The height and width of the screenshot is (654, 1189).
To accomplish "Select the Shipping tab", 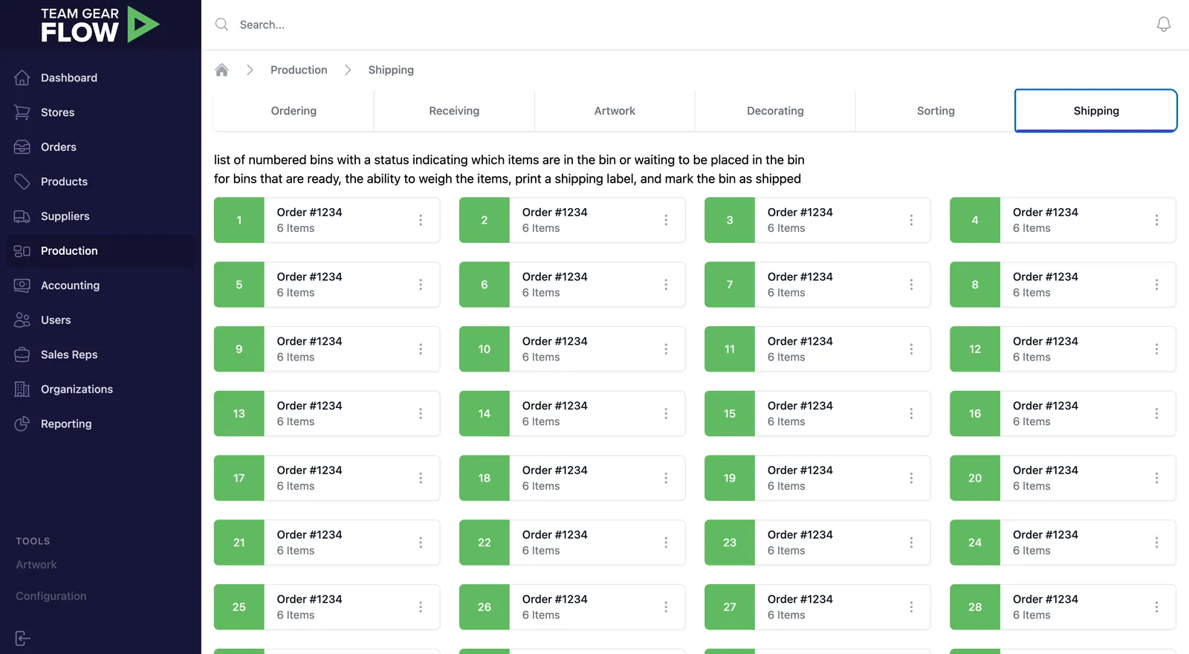I will pyautogui.click(x=1096, y=111).
